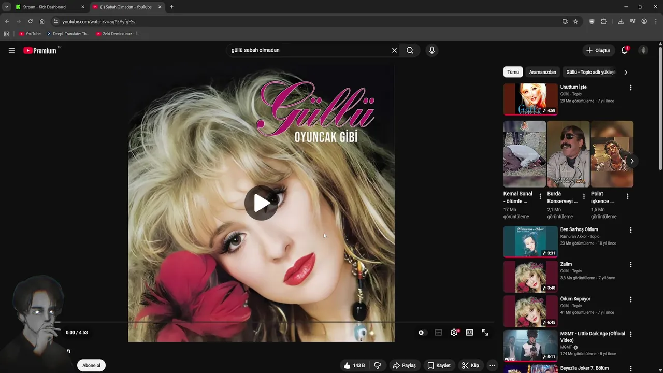Bookmark this page with star
This screenshot has height=373, width=663.
(x=575, y=21)
